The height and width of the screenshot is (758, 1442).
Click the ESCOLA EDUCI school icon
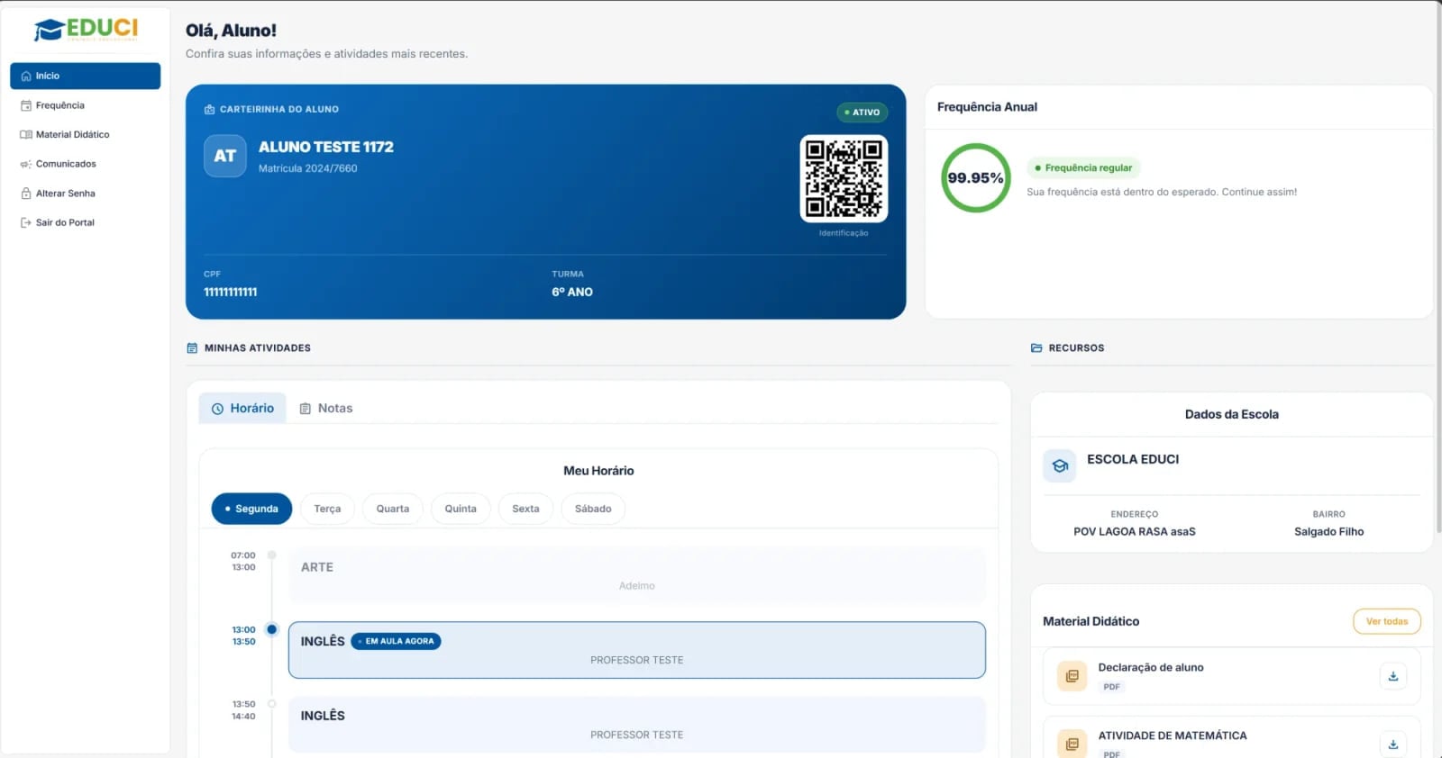(x=1060, y=465)
